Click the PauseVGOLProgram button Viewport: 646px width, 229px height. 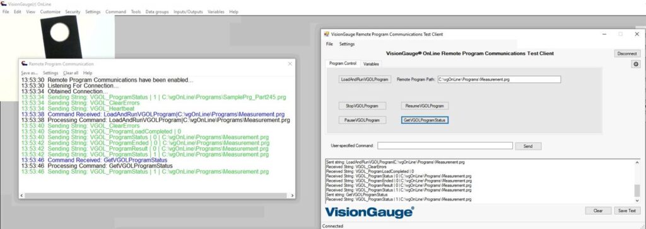[x=363, y=120]
